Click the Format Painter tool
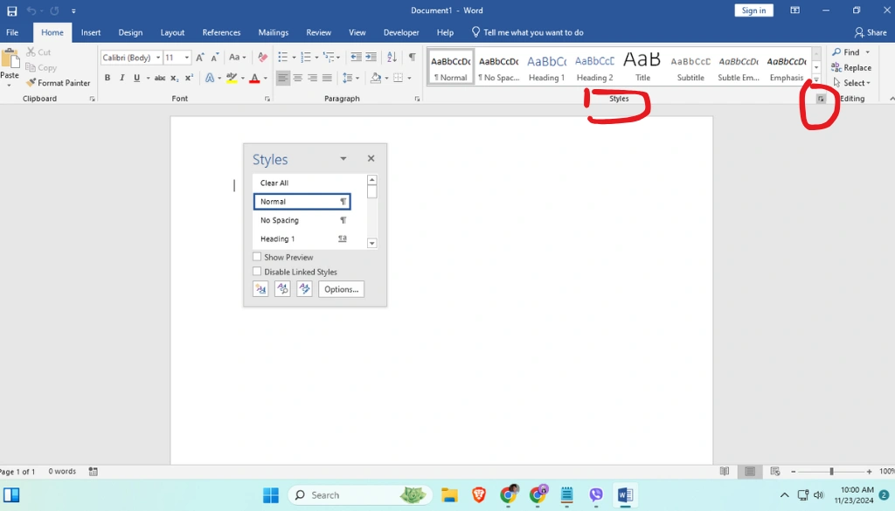Viewport: 895px width, 511px height. [x=59, y=83]
